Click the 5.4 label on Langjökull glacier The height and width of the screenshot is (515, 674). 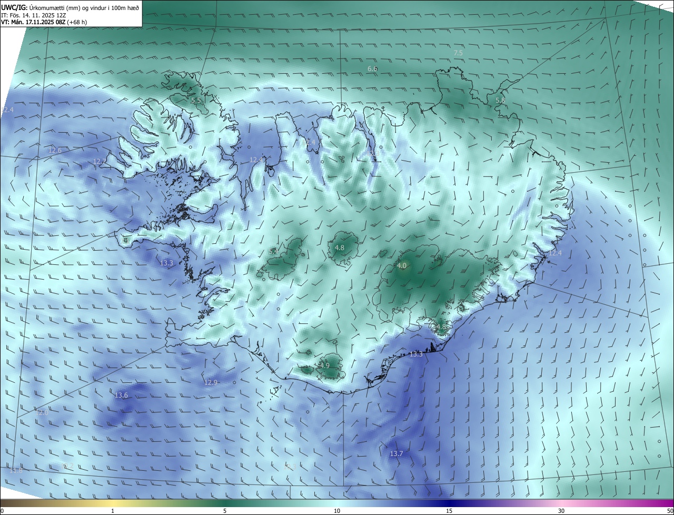click(x=273, y=252)
